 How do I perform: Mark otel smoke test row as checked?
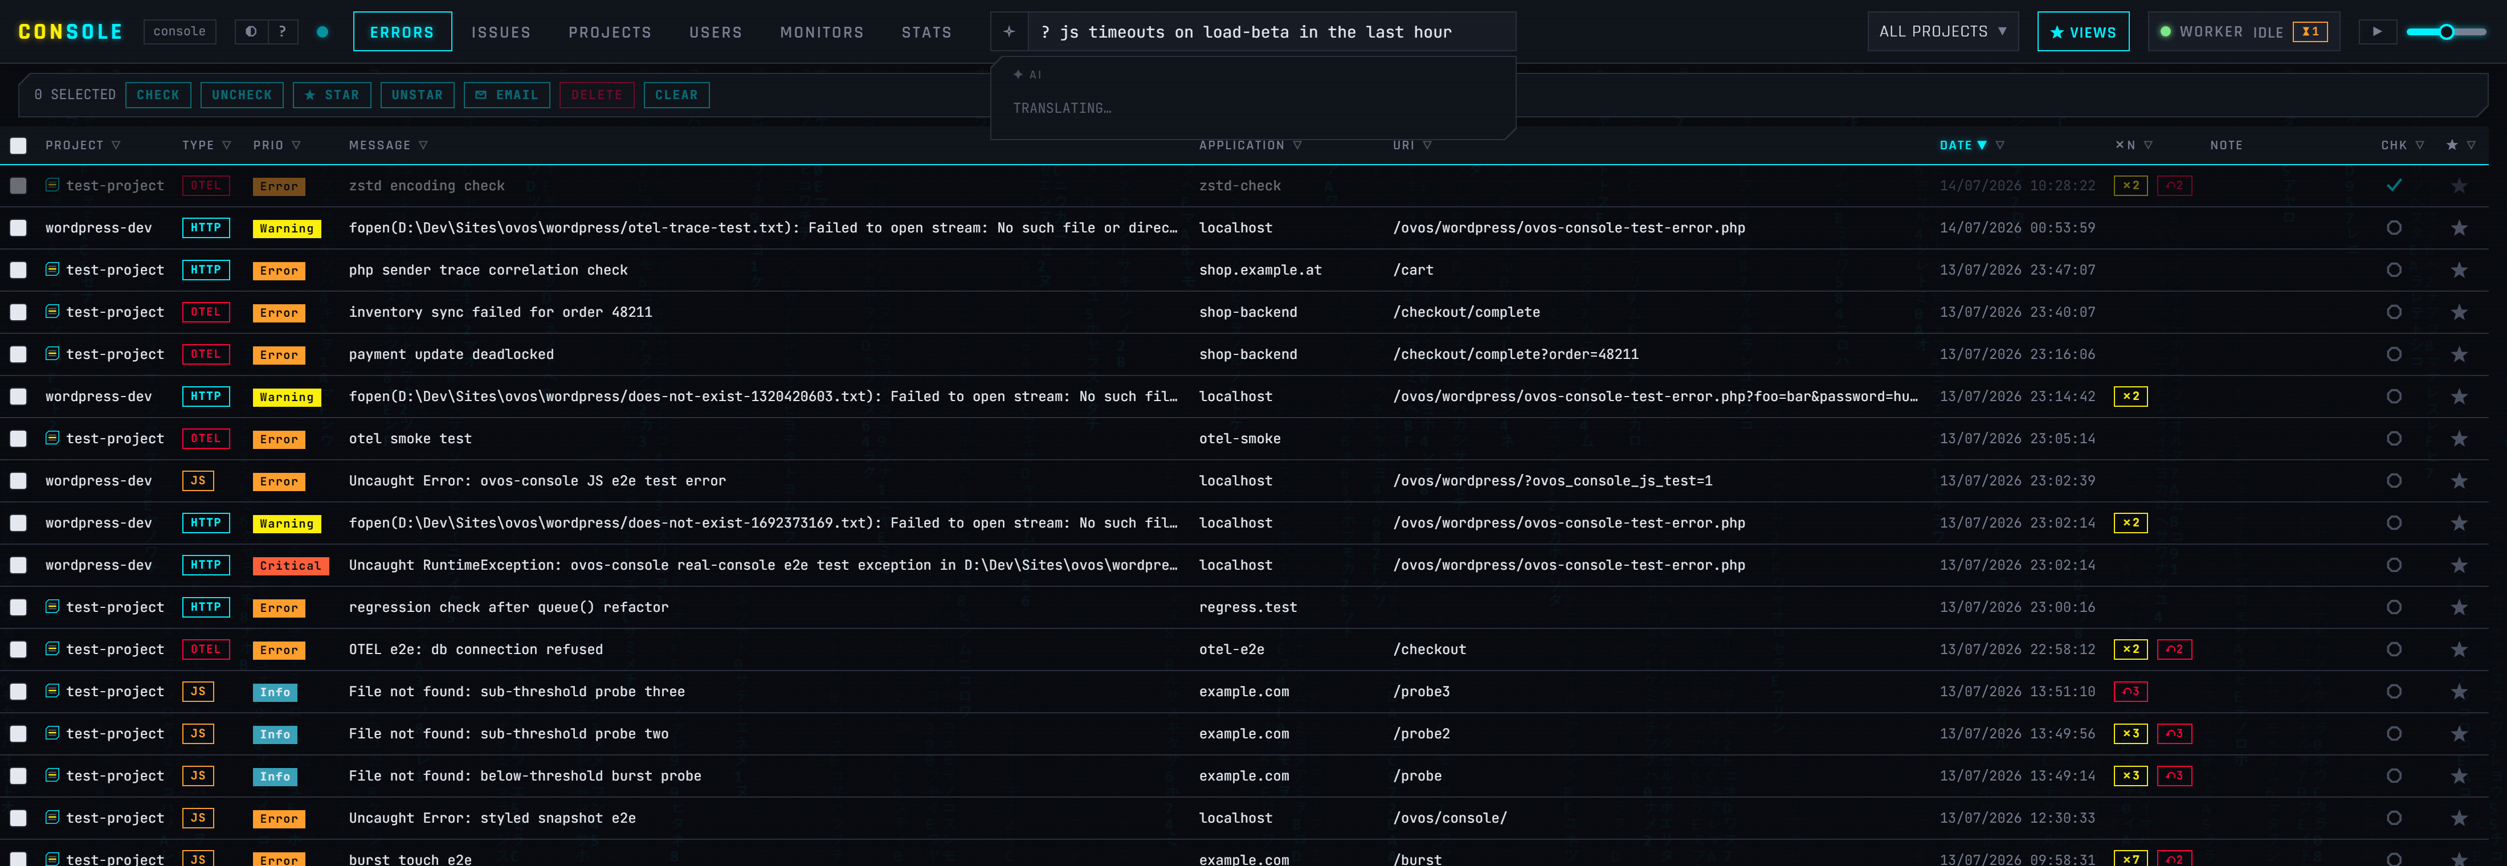pos(2394,439)
